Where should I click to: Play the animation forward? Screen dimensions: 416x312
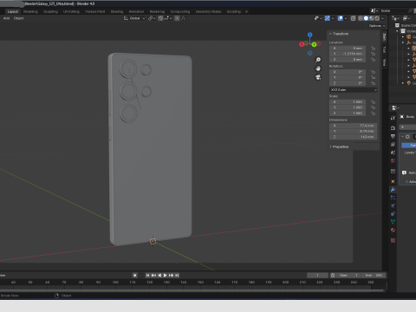(165, 276)
